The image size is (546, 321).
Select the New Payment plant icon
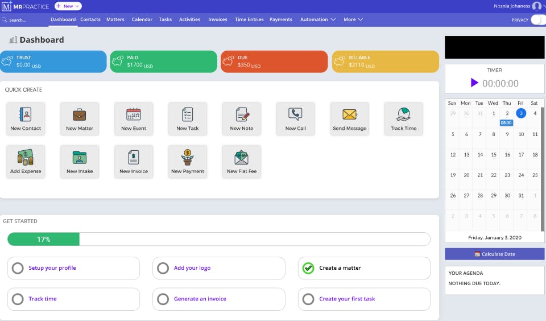click(x=187, y=162)
